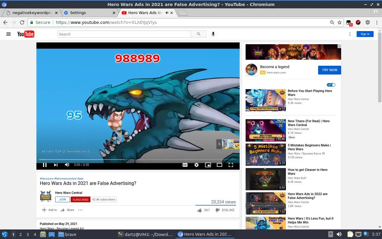The image size is (382, 239).
Task: Seek along the video progress bar
Action: tap(138, 160)
